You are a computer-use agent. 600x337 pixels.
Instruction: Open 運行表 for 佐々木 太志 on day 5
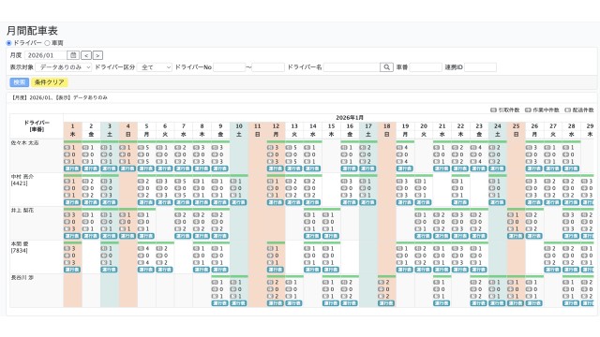146,168
